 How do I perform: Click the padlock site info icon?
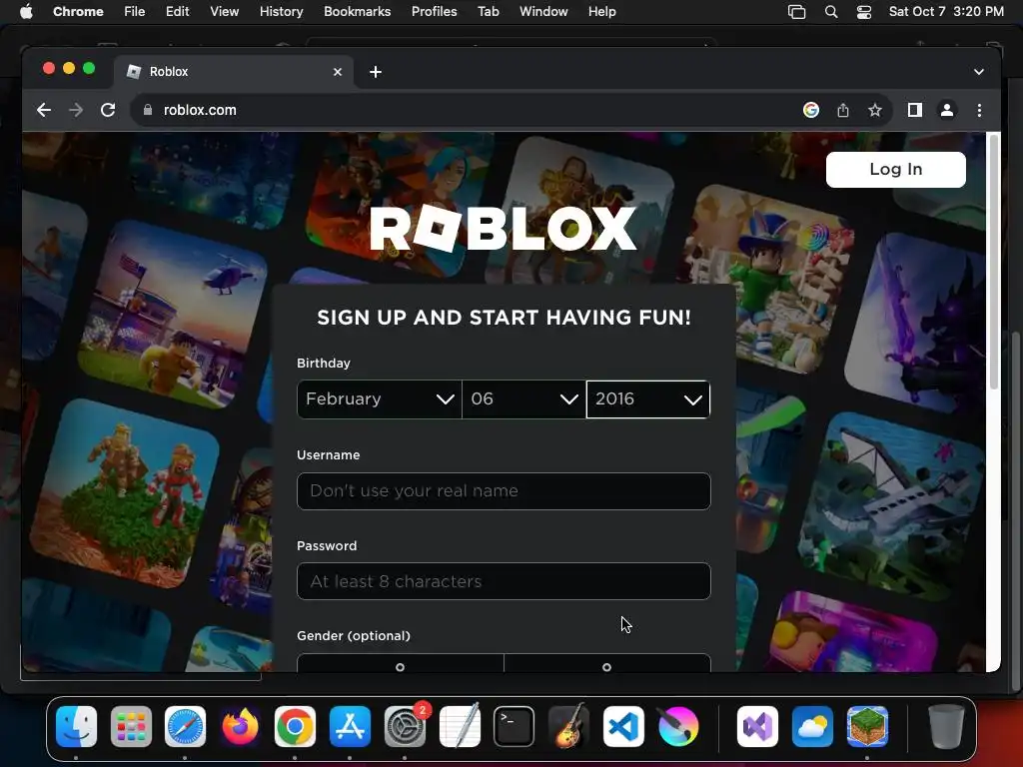148,110
